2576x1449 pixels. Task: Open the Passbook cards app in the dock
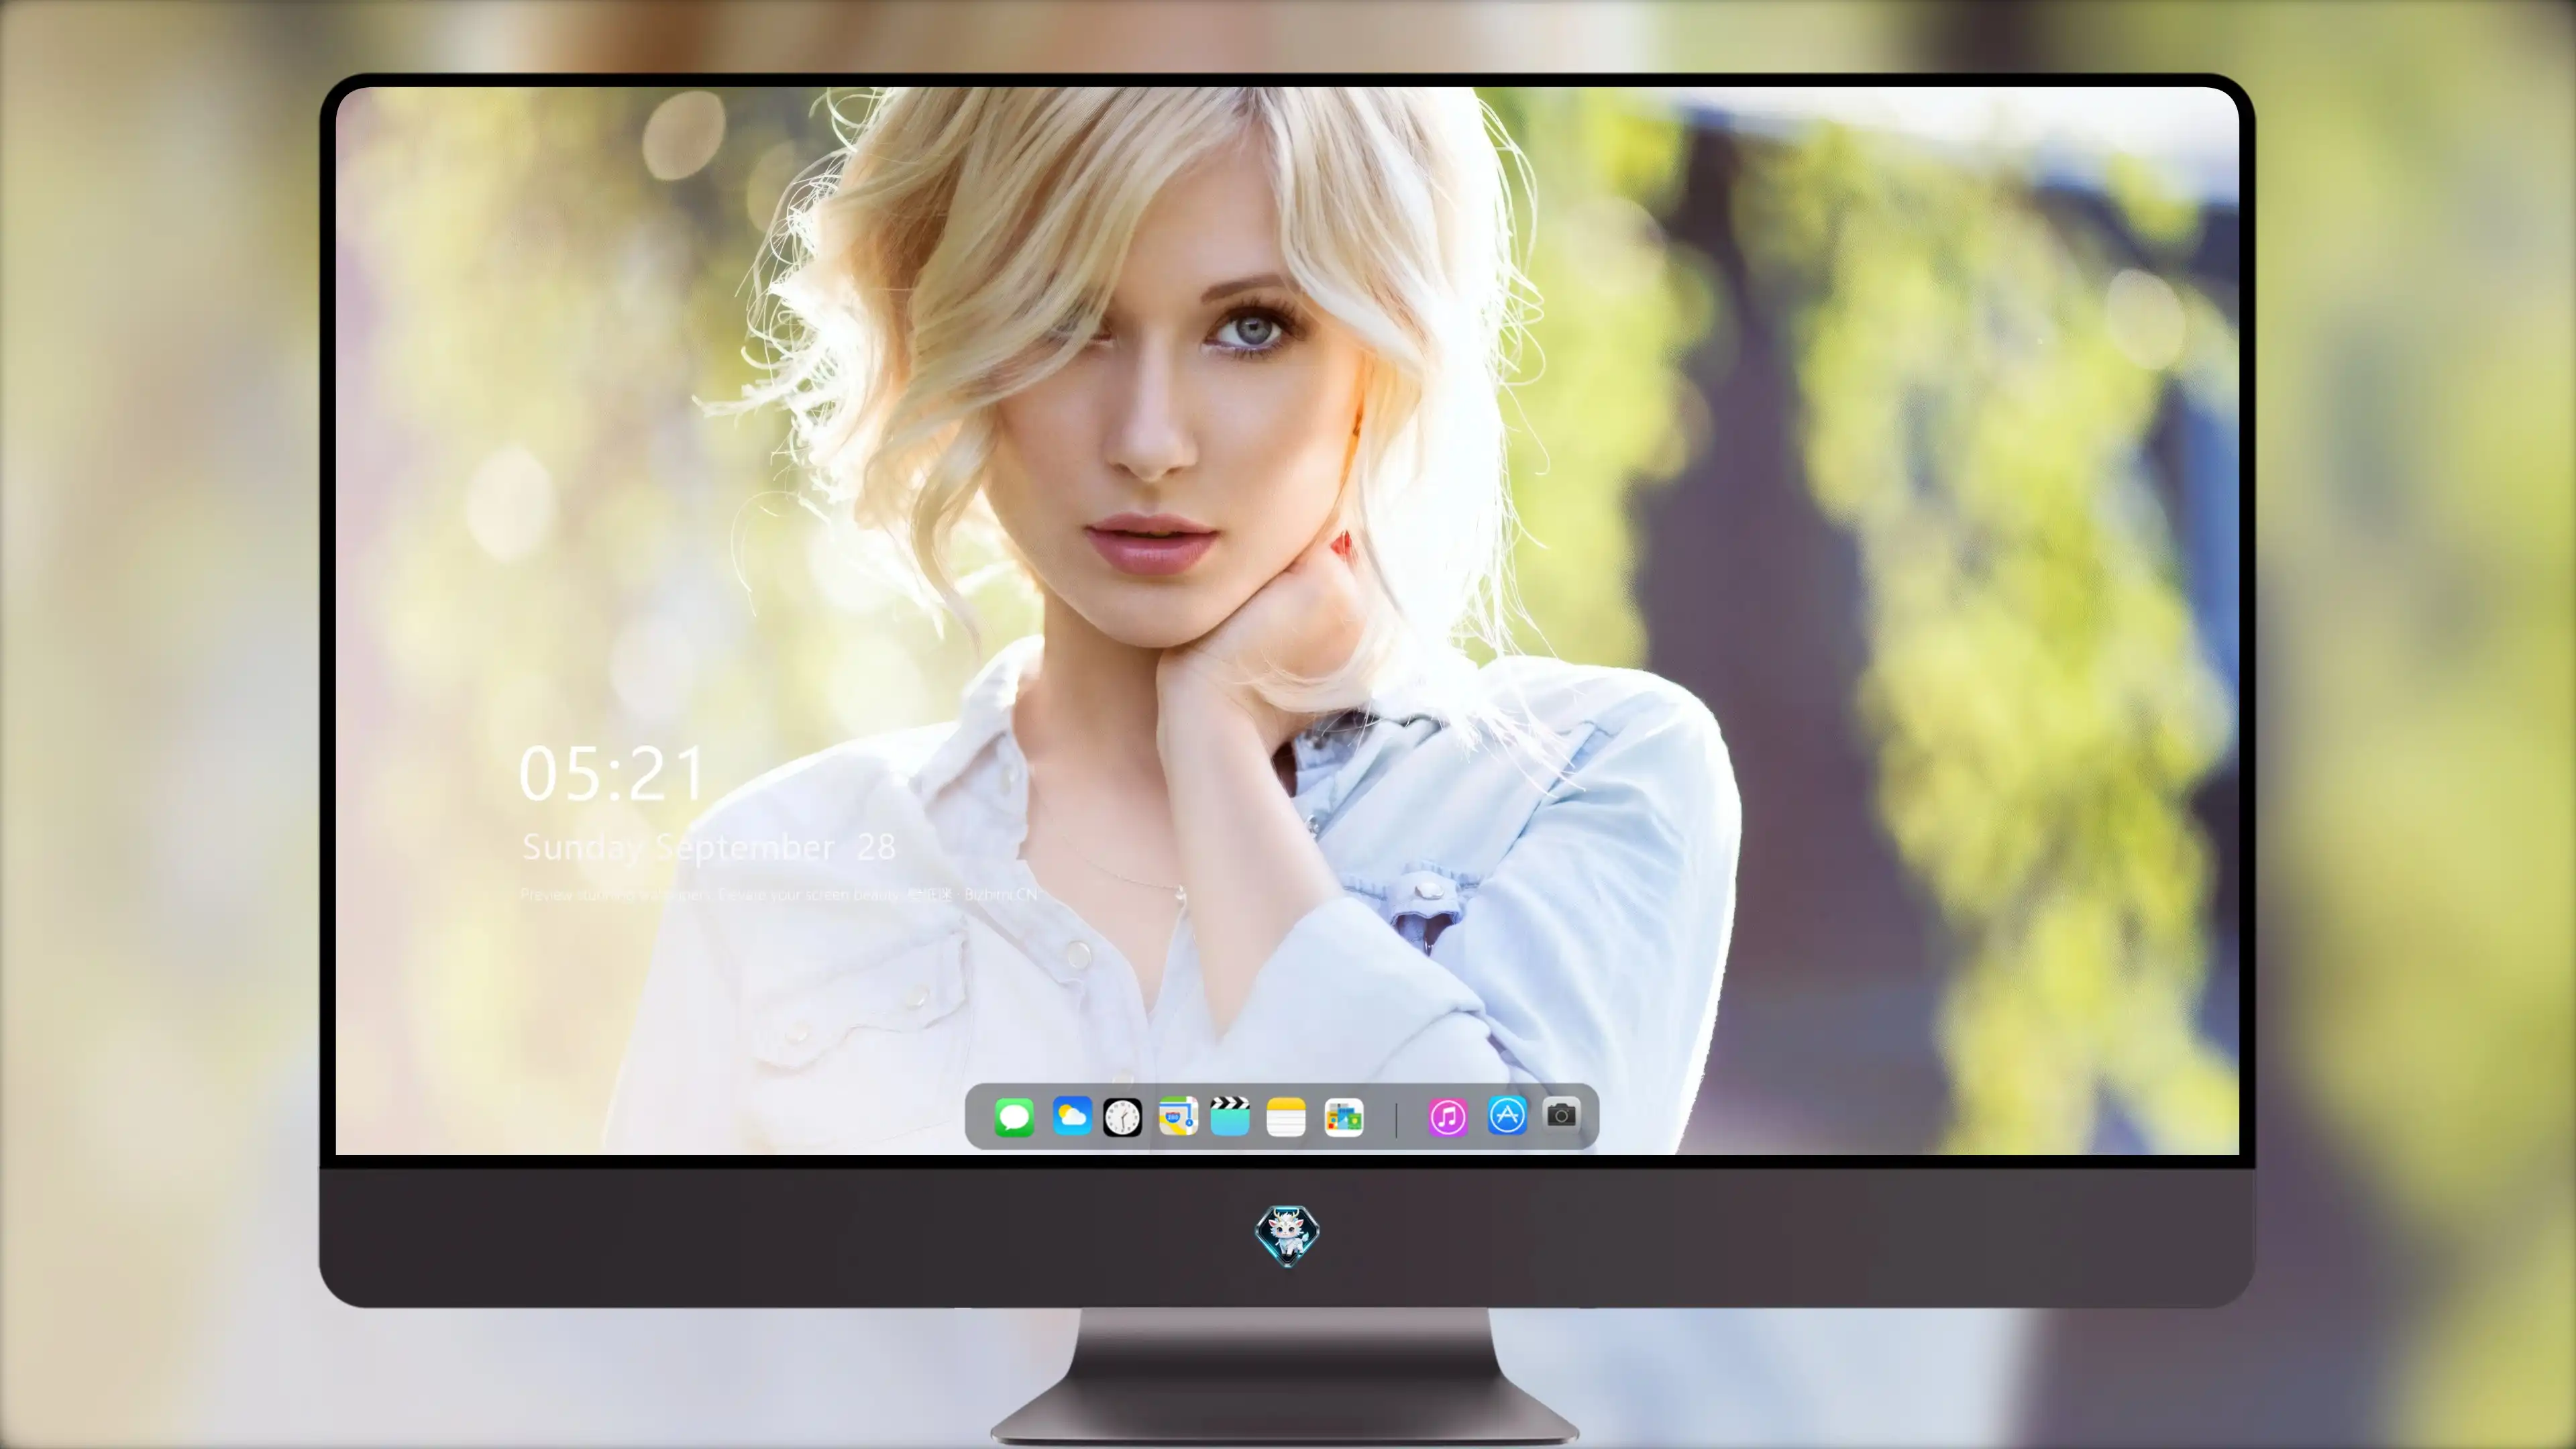click(1343, 1117)
